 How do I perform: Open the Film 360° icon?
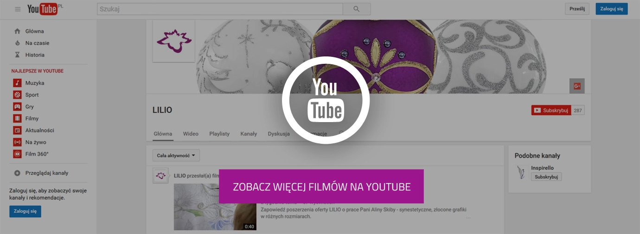pos(17,154)
